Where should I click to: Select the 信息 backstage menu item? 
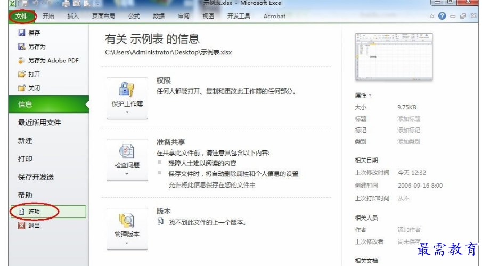coord(48,104)
